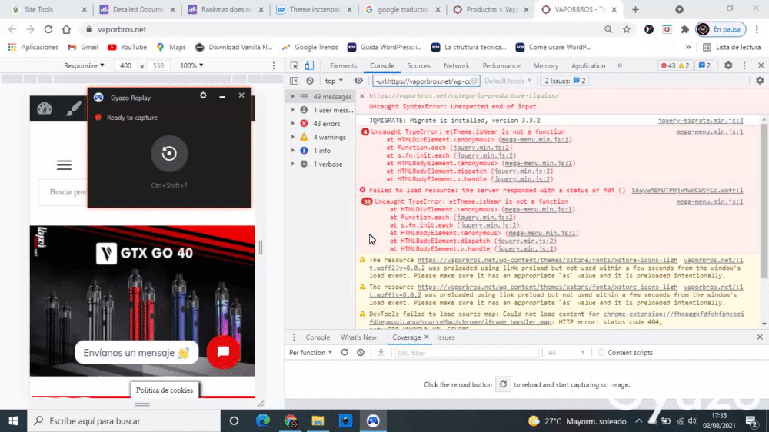Click the Política de cookies button
Screen dimensions: 769x432
pyautogui.click(x=165, y=390)
